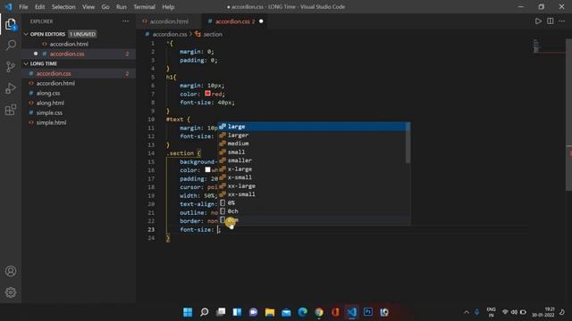Open the Run menu
The image size is (572, 321).
pos(122,6)
